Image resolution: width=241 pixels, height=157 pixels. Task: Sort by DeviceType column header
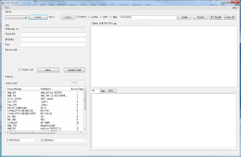[76, 89]
